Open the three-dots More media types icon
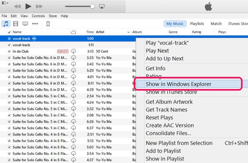Viewport: 248px width, 163px height. coord(35,24)
